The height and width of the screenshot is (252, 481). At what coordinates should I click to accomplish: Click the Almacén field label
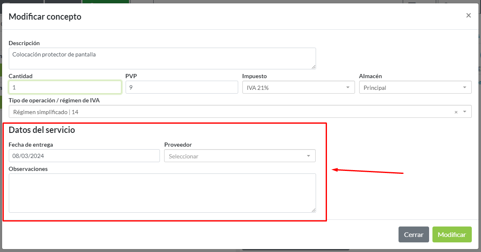coord(370,76)
